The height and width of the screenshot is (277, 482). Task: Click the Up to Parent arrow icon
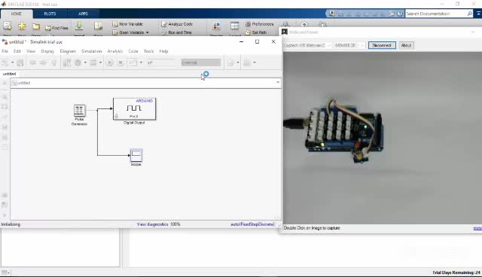pos(54,62)
